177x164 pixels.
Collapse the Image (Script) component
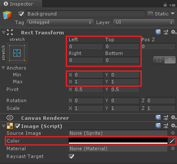point(3,126)
